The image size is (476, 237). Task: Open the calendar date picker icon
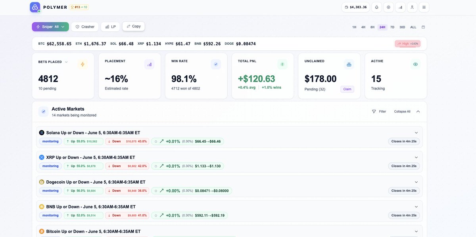pyautogui.click(x=423, y=27)
